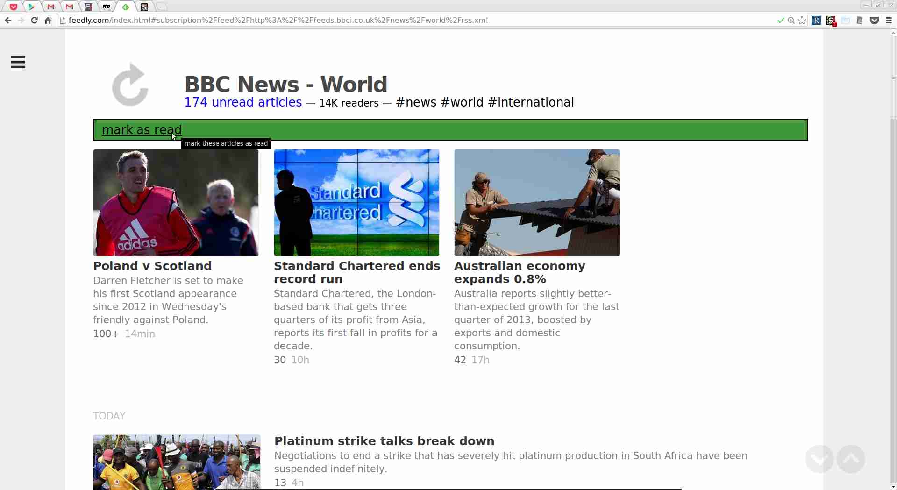The width and height of the screenshot is (897, 490).
Task: Click the 'Negotiations to end a strike' summary
Action: click(511, 462)
